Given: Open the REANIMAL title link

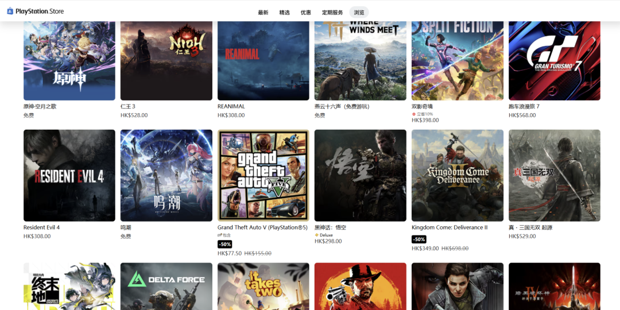Looking at the screenshot, I should point(231,106).
